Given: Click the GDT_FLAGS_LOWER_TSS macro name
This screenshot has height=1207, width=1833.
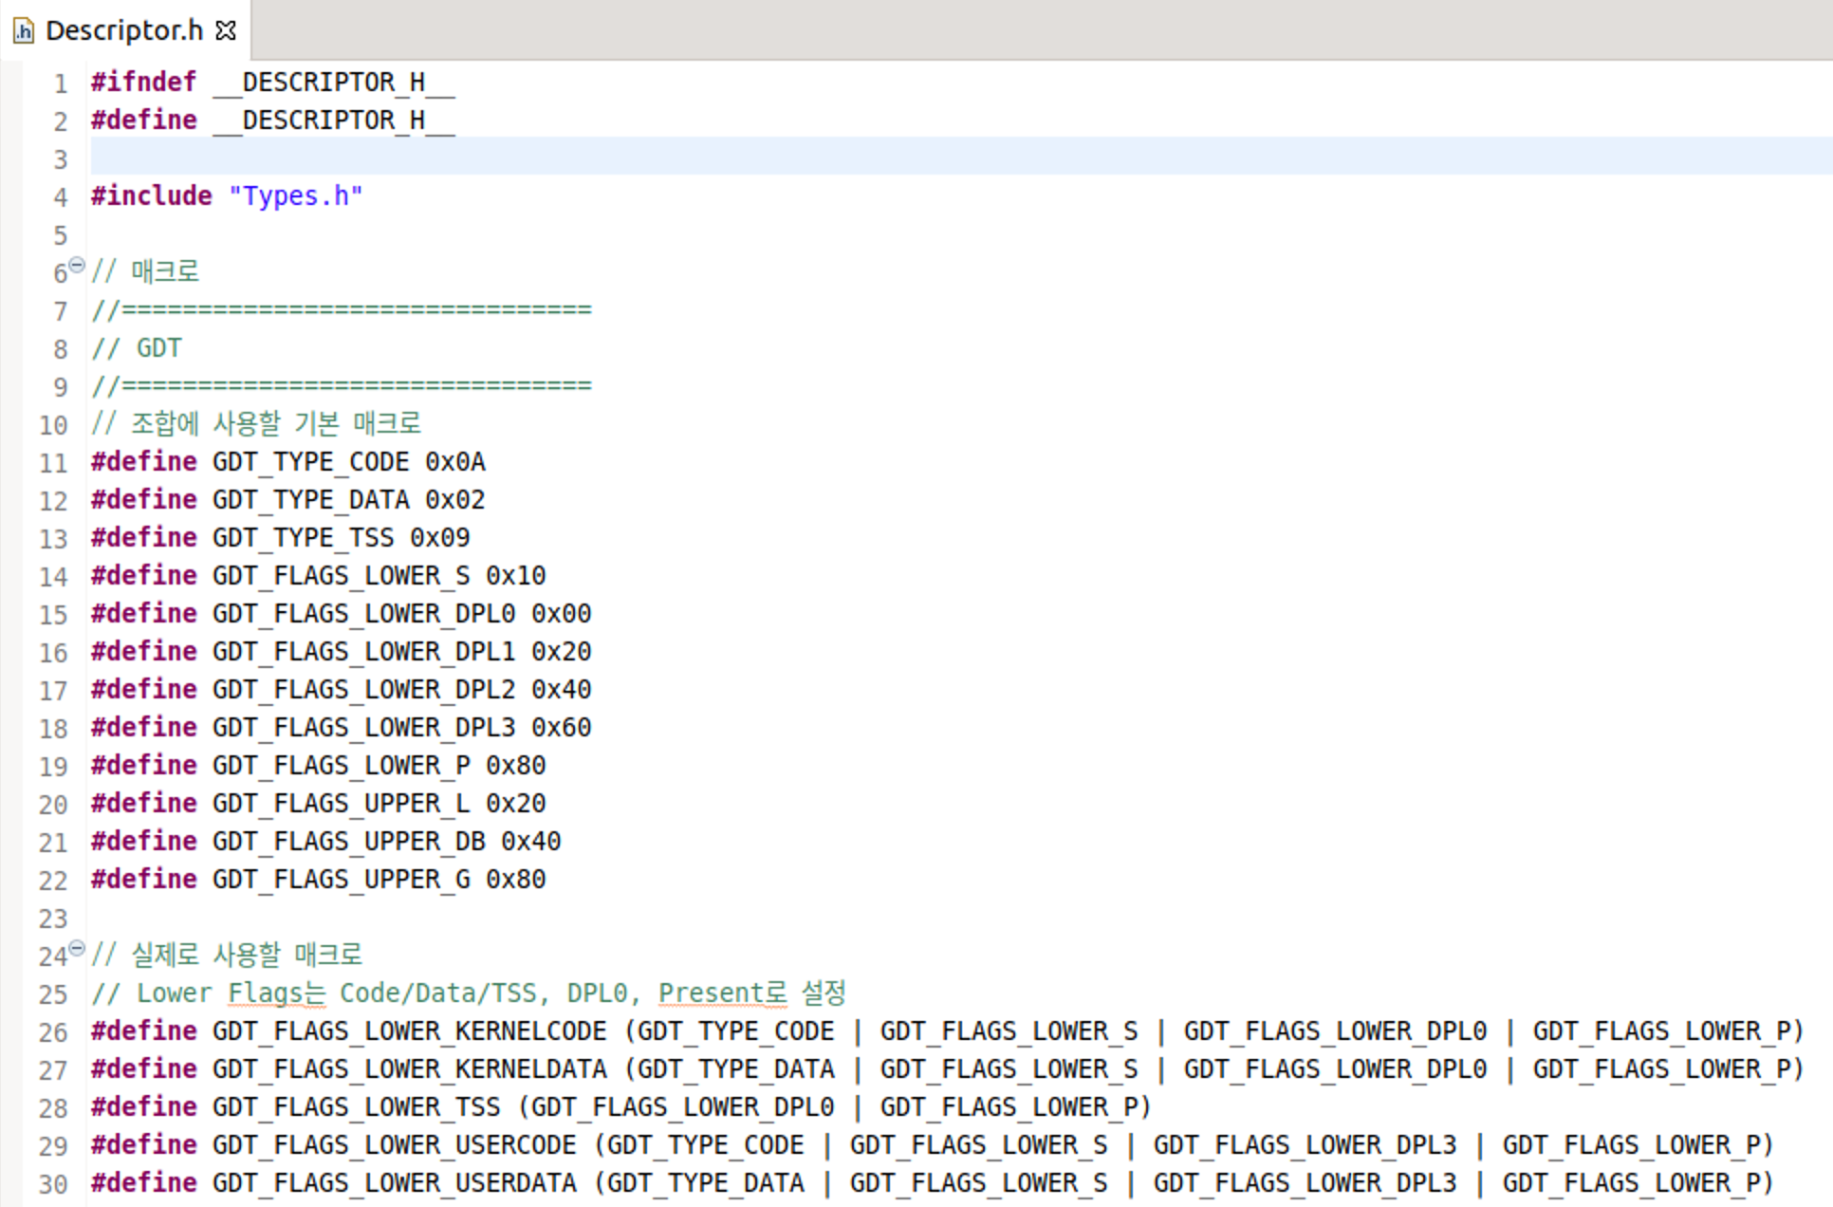Looking at the screenshot, I should pyautogui.click(x=356, y=1107).
